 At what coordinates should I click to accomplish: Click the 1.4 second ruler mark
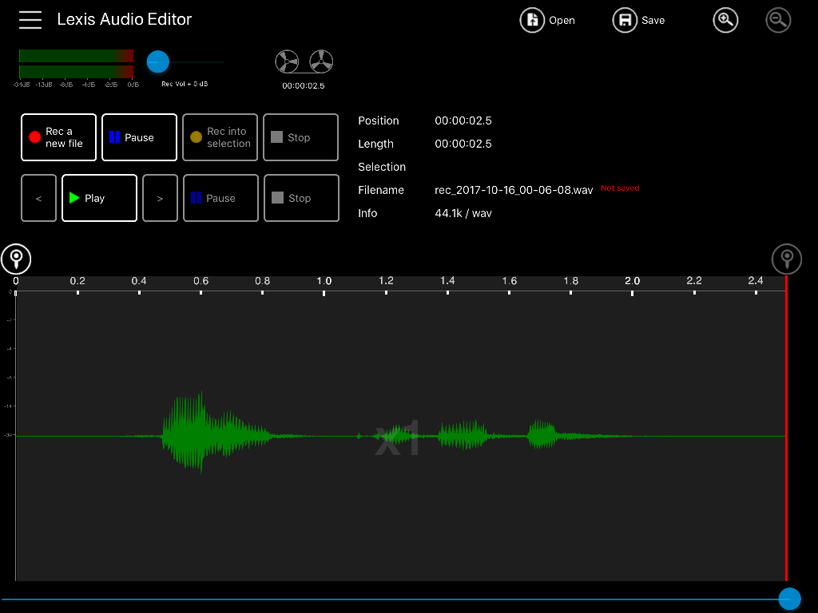[447, 281]
